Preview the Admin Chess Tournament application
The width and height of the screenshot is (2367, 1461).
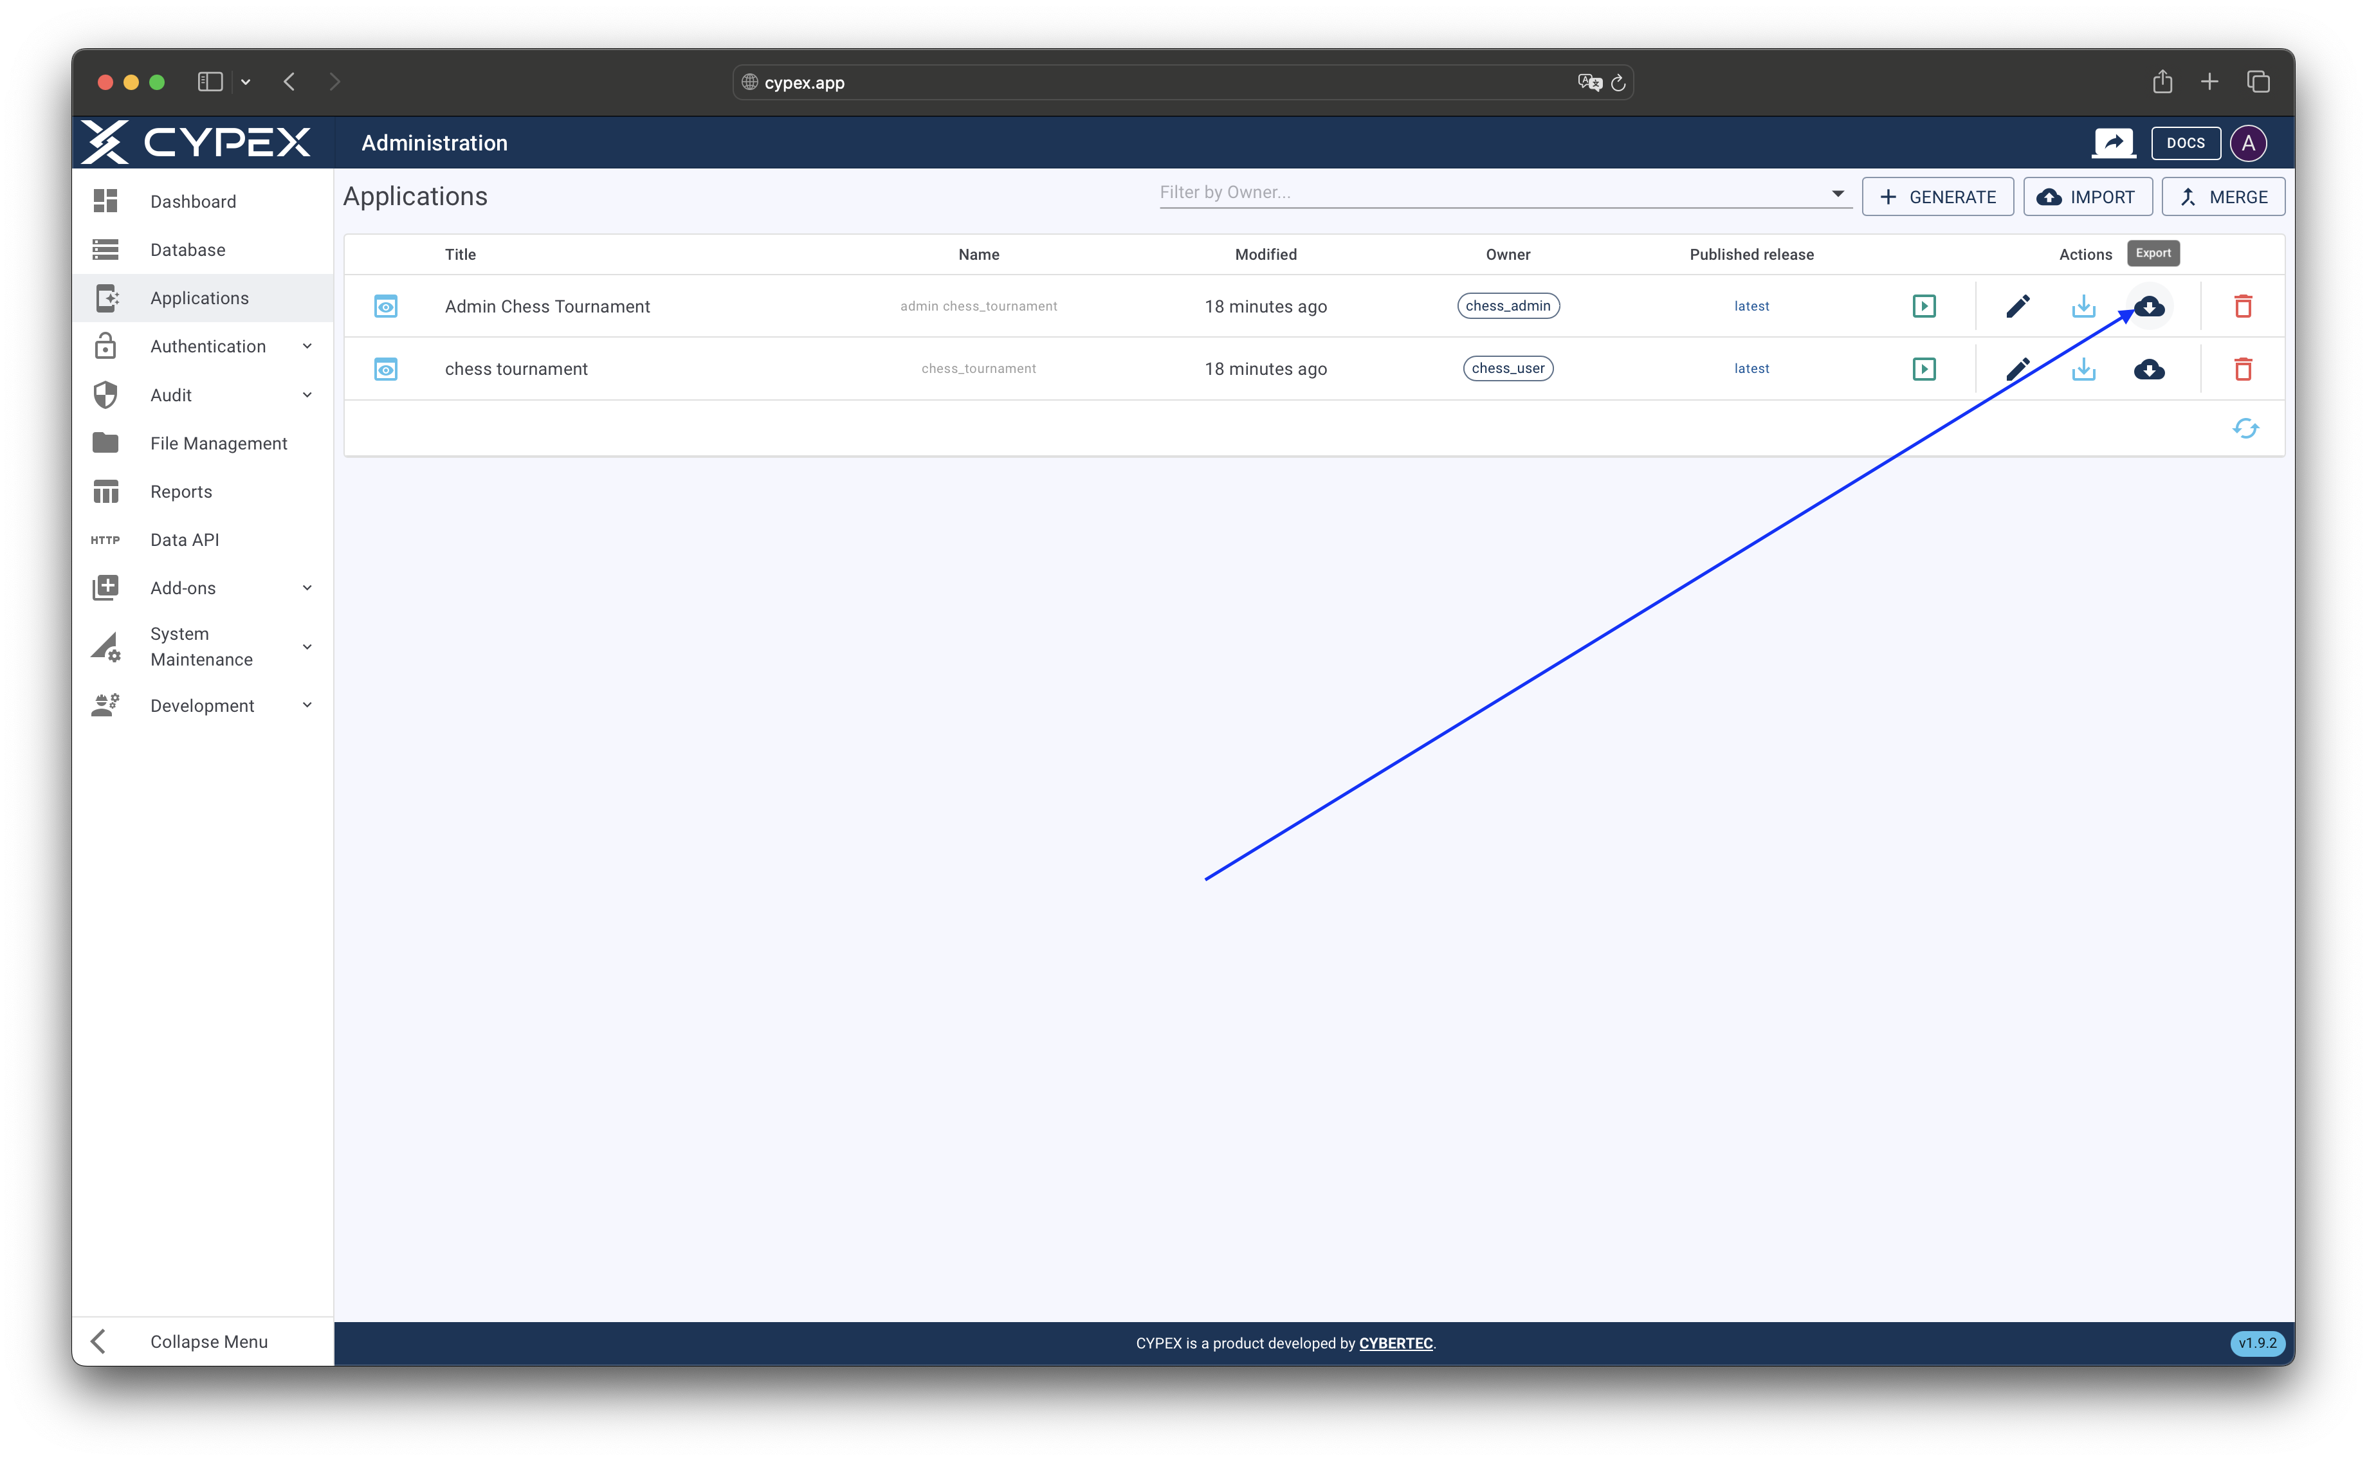click(x=386, y=306)
